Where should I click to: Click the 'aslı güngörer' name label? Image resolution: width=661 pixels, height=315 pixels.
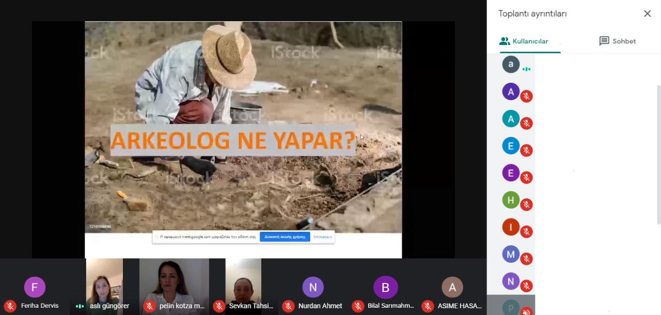point(109,306)
